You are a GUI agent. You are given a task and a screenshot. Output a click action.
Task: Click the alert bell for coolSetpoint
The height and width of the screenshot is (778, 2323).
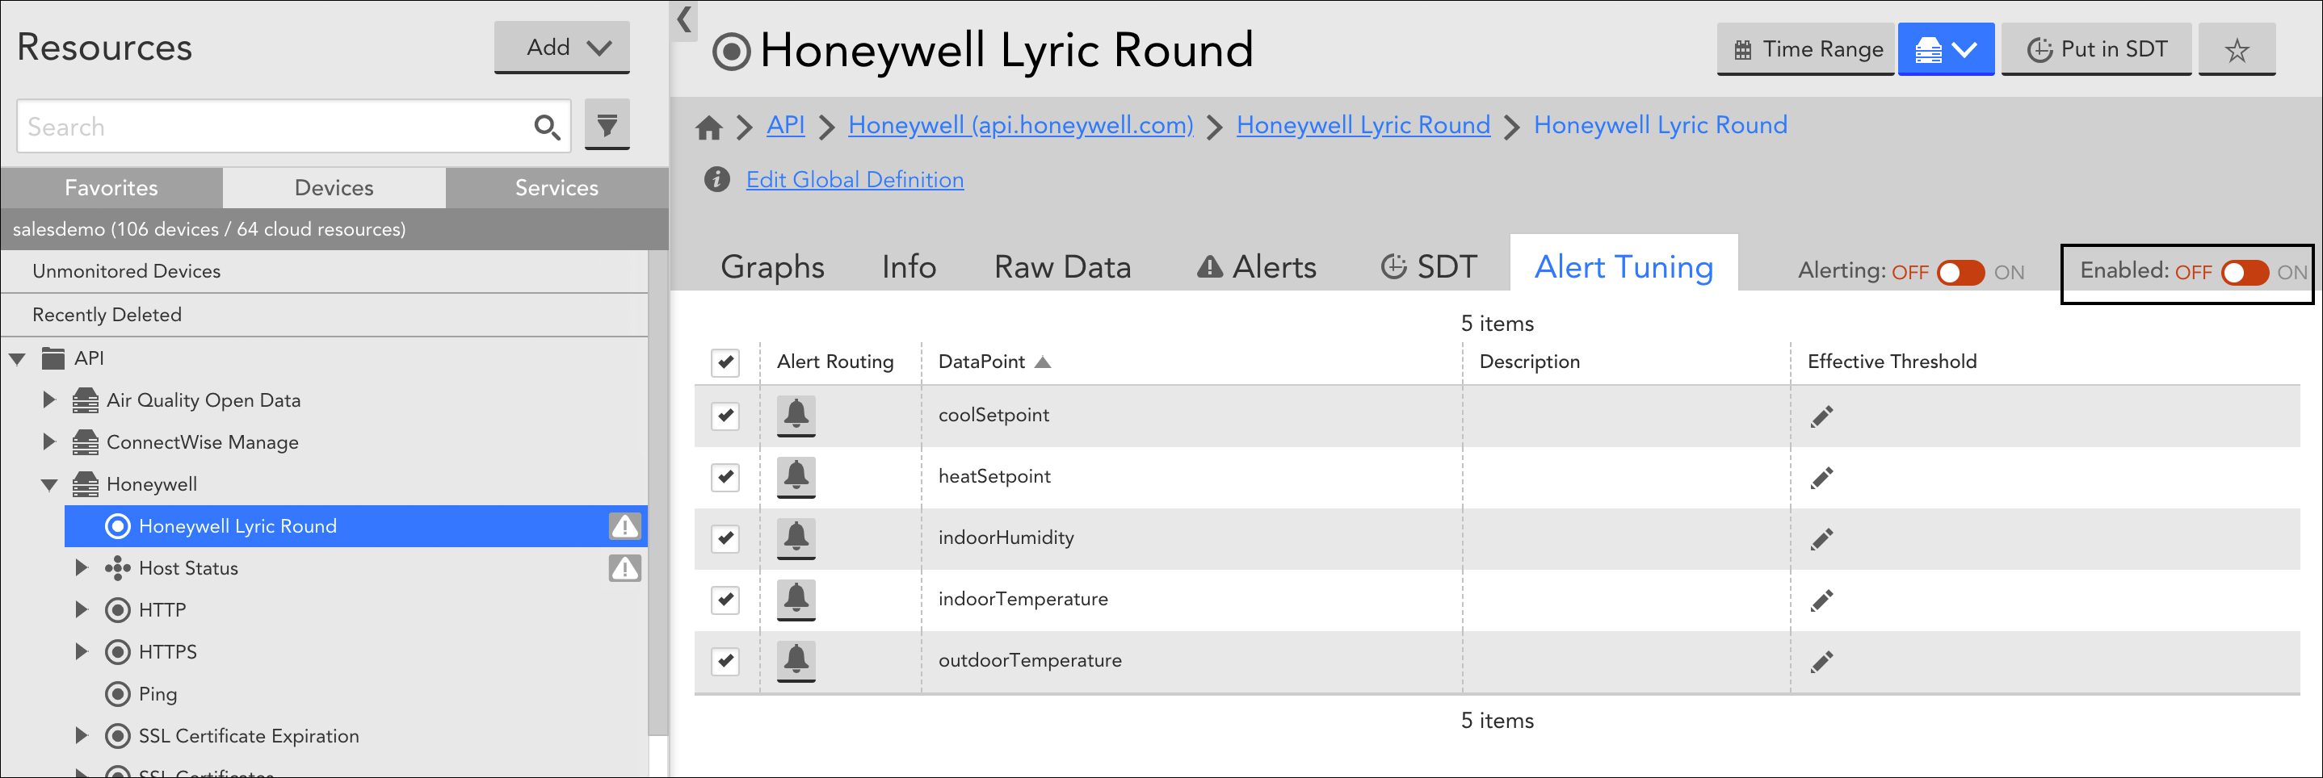click(x=796, y=416)
